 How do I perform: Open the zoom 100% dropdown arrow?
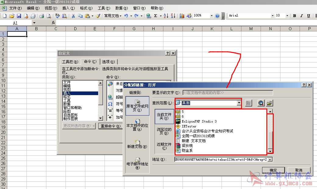point(212,16)
